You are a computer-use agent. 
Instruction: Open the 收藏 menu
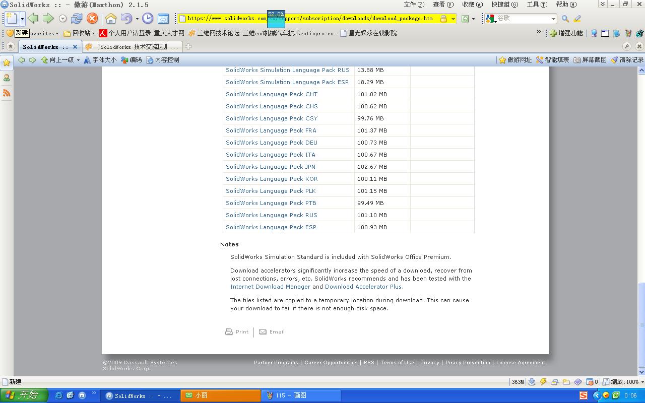(x=472, y=5)
